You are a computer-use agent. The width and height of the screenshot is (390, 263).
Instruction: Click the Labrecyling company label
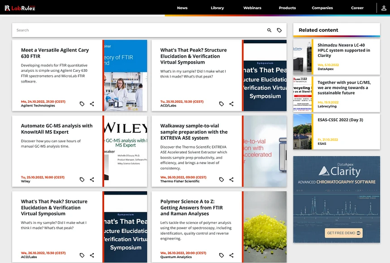(x=327, y=106)
